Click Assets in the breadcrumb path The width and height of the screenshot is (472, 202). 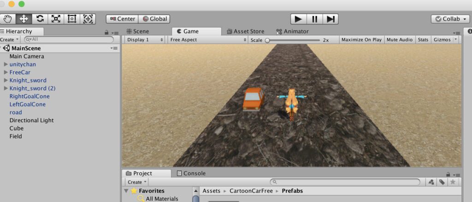[211, 191]
